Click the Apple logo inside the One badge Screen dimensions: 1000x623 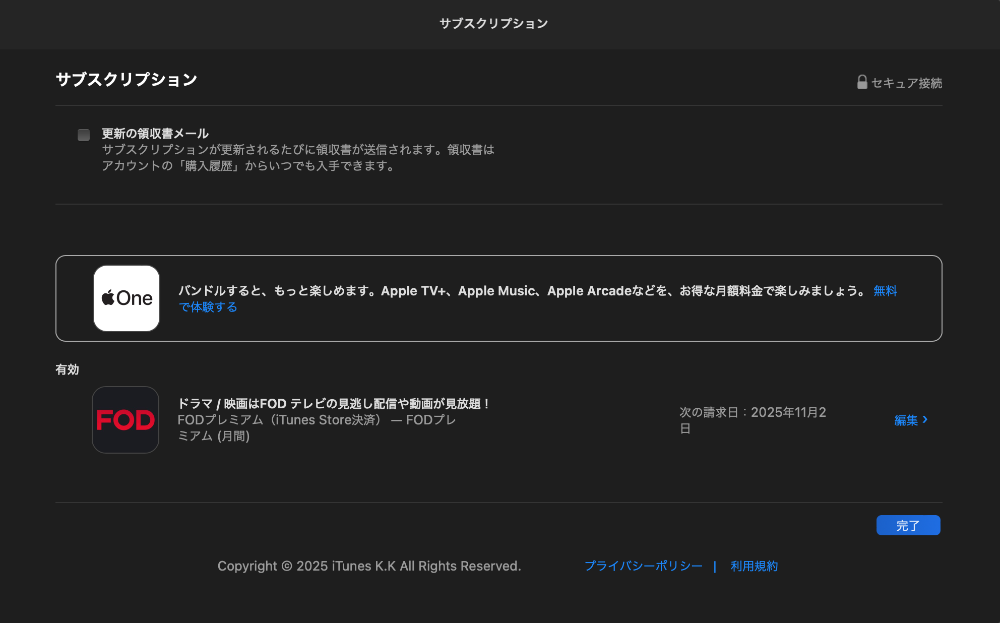pos(107,298)
